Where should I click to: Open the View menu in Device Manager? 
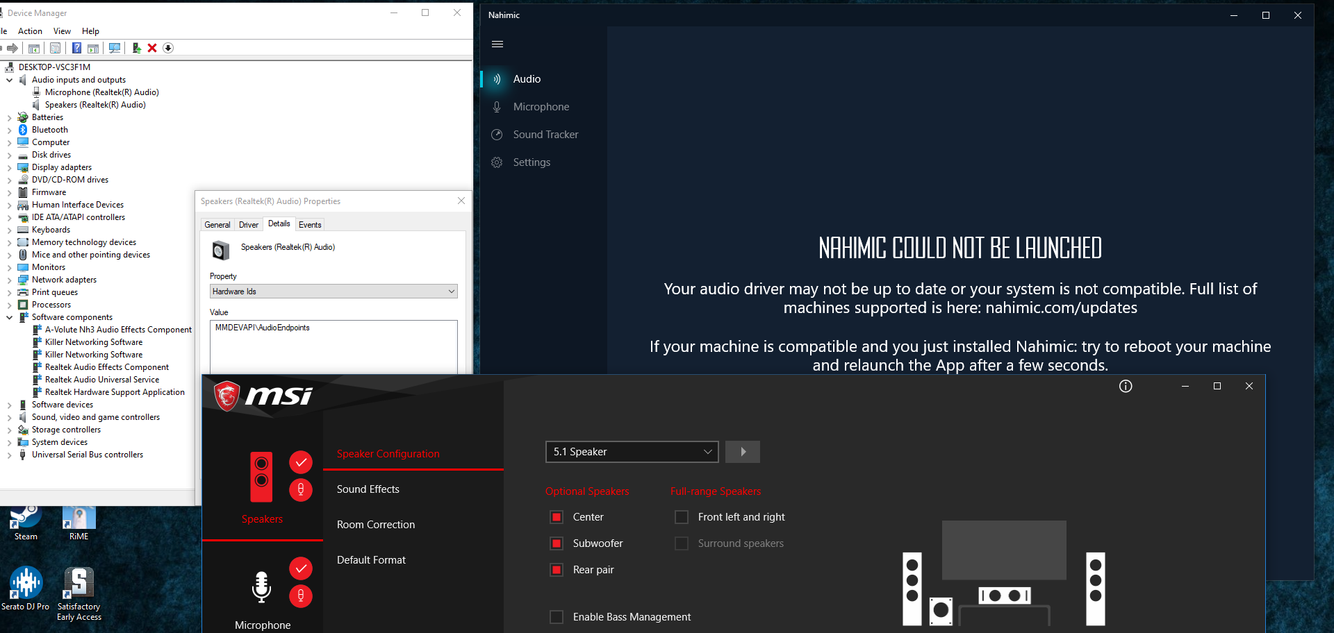(x=62, y=31)
